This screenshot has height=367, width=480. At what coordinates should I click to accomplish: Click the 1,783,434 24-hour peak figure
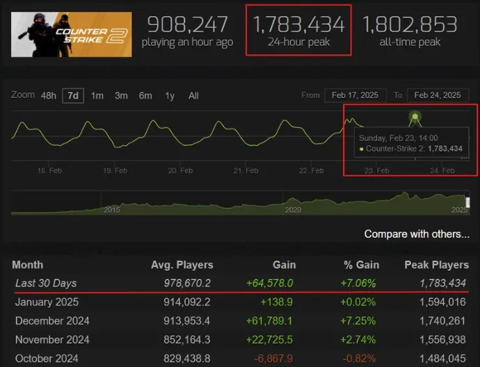298,24
